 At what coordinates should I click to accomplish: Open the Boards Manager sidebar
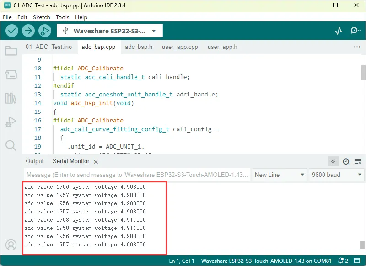[11, 74]
